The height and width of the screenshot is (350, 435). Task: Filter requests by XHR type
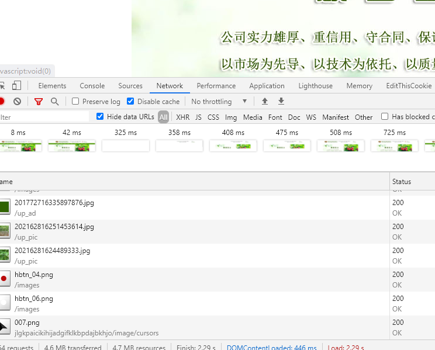[x=182, y=117]
